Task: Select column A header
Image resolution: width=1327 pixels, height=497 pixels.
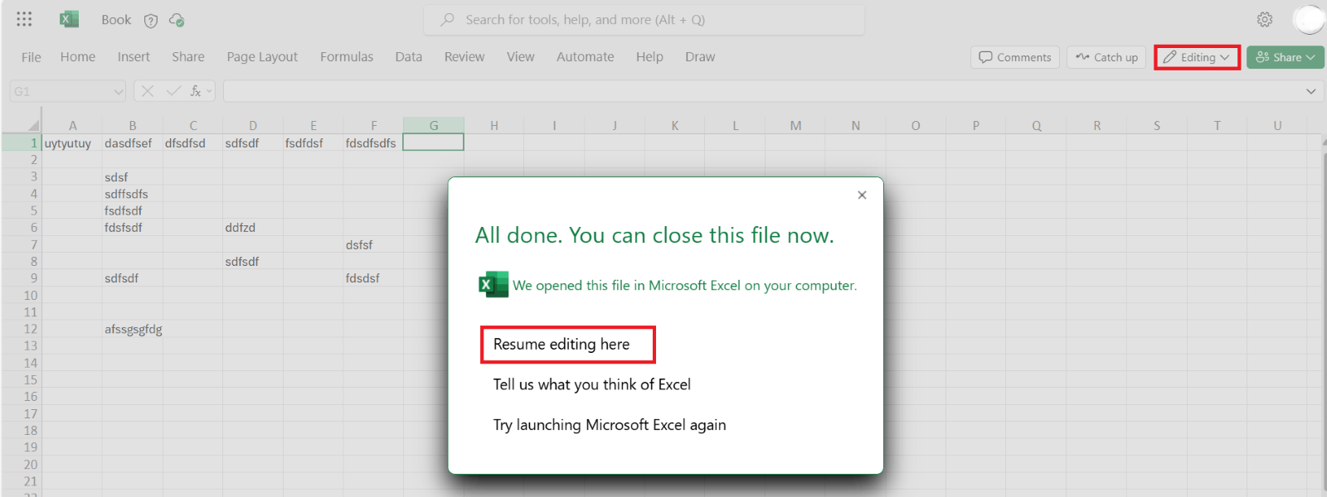Action: tap(72, 126)
